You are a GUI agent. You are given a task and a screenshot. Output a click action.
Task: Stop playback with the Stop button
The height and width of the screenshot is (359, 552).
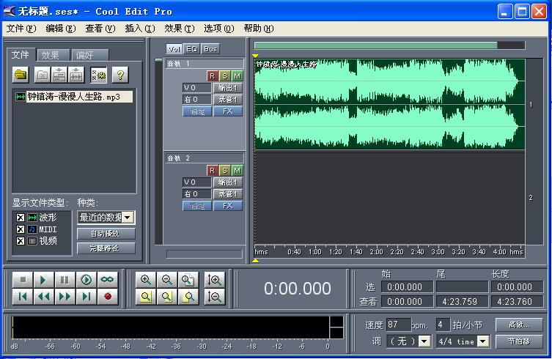click(23, 280)
